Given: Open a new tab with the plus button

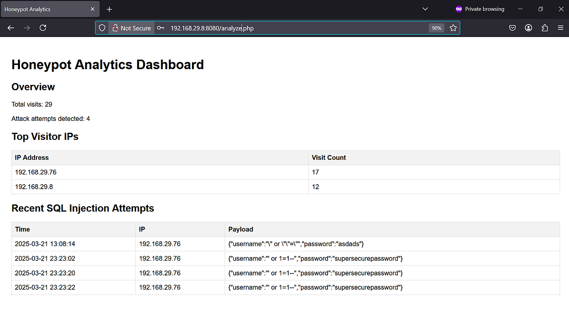Looking at the screenshot, I should [x=109, y=9].
